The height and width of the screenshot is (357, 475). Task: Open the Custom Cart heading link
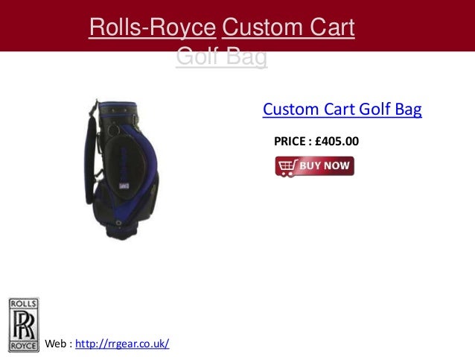pos(288,28)
